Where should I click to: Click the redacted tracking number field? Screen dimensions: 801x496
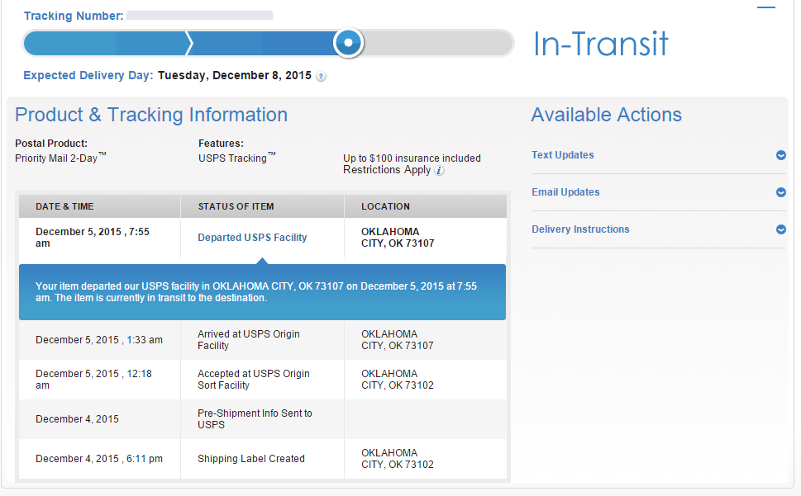200,16
